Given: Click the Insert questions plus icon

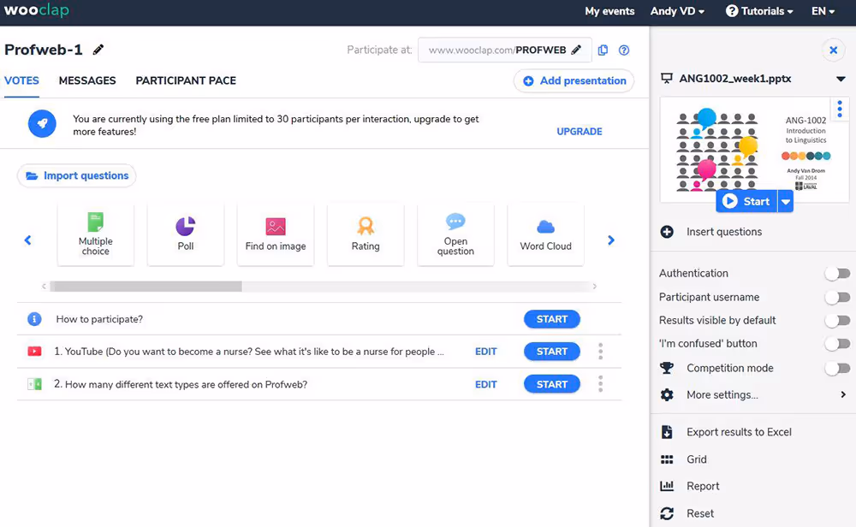Looking at the screenshot, I should (667, 232).
